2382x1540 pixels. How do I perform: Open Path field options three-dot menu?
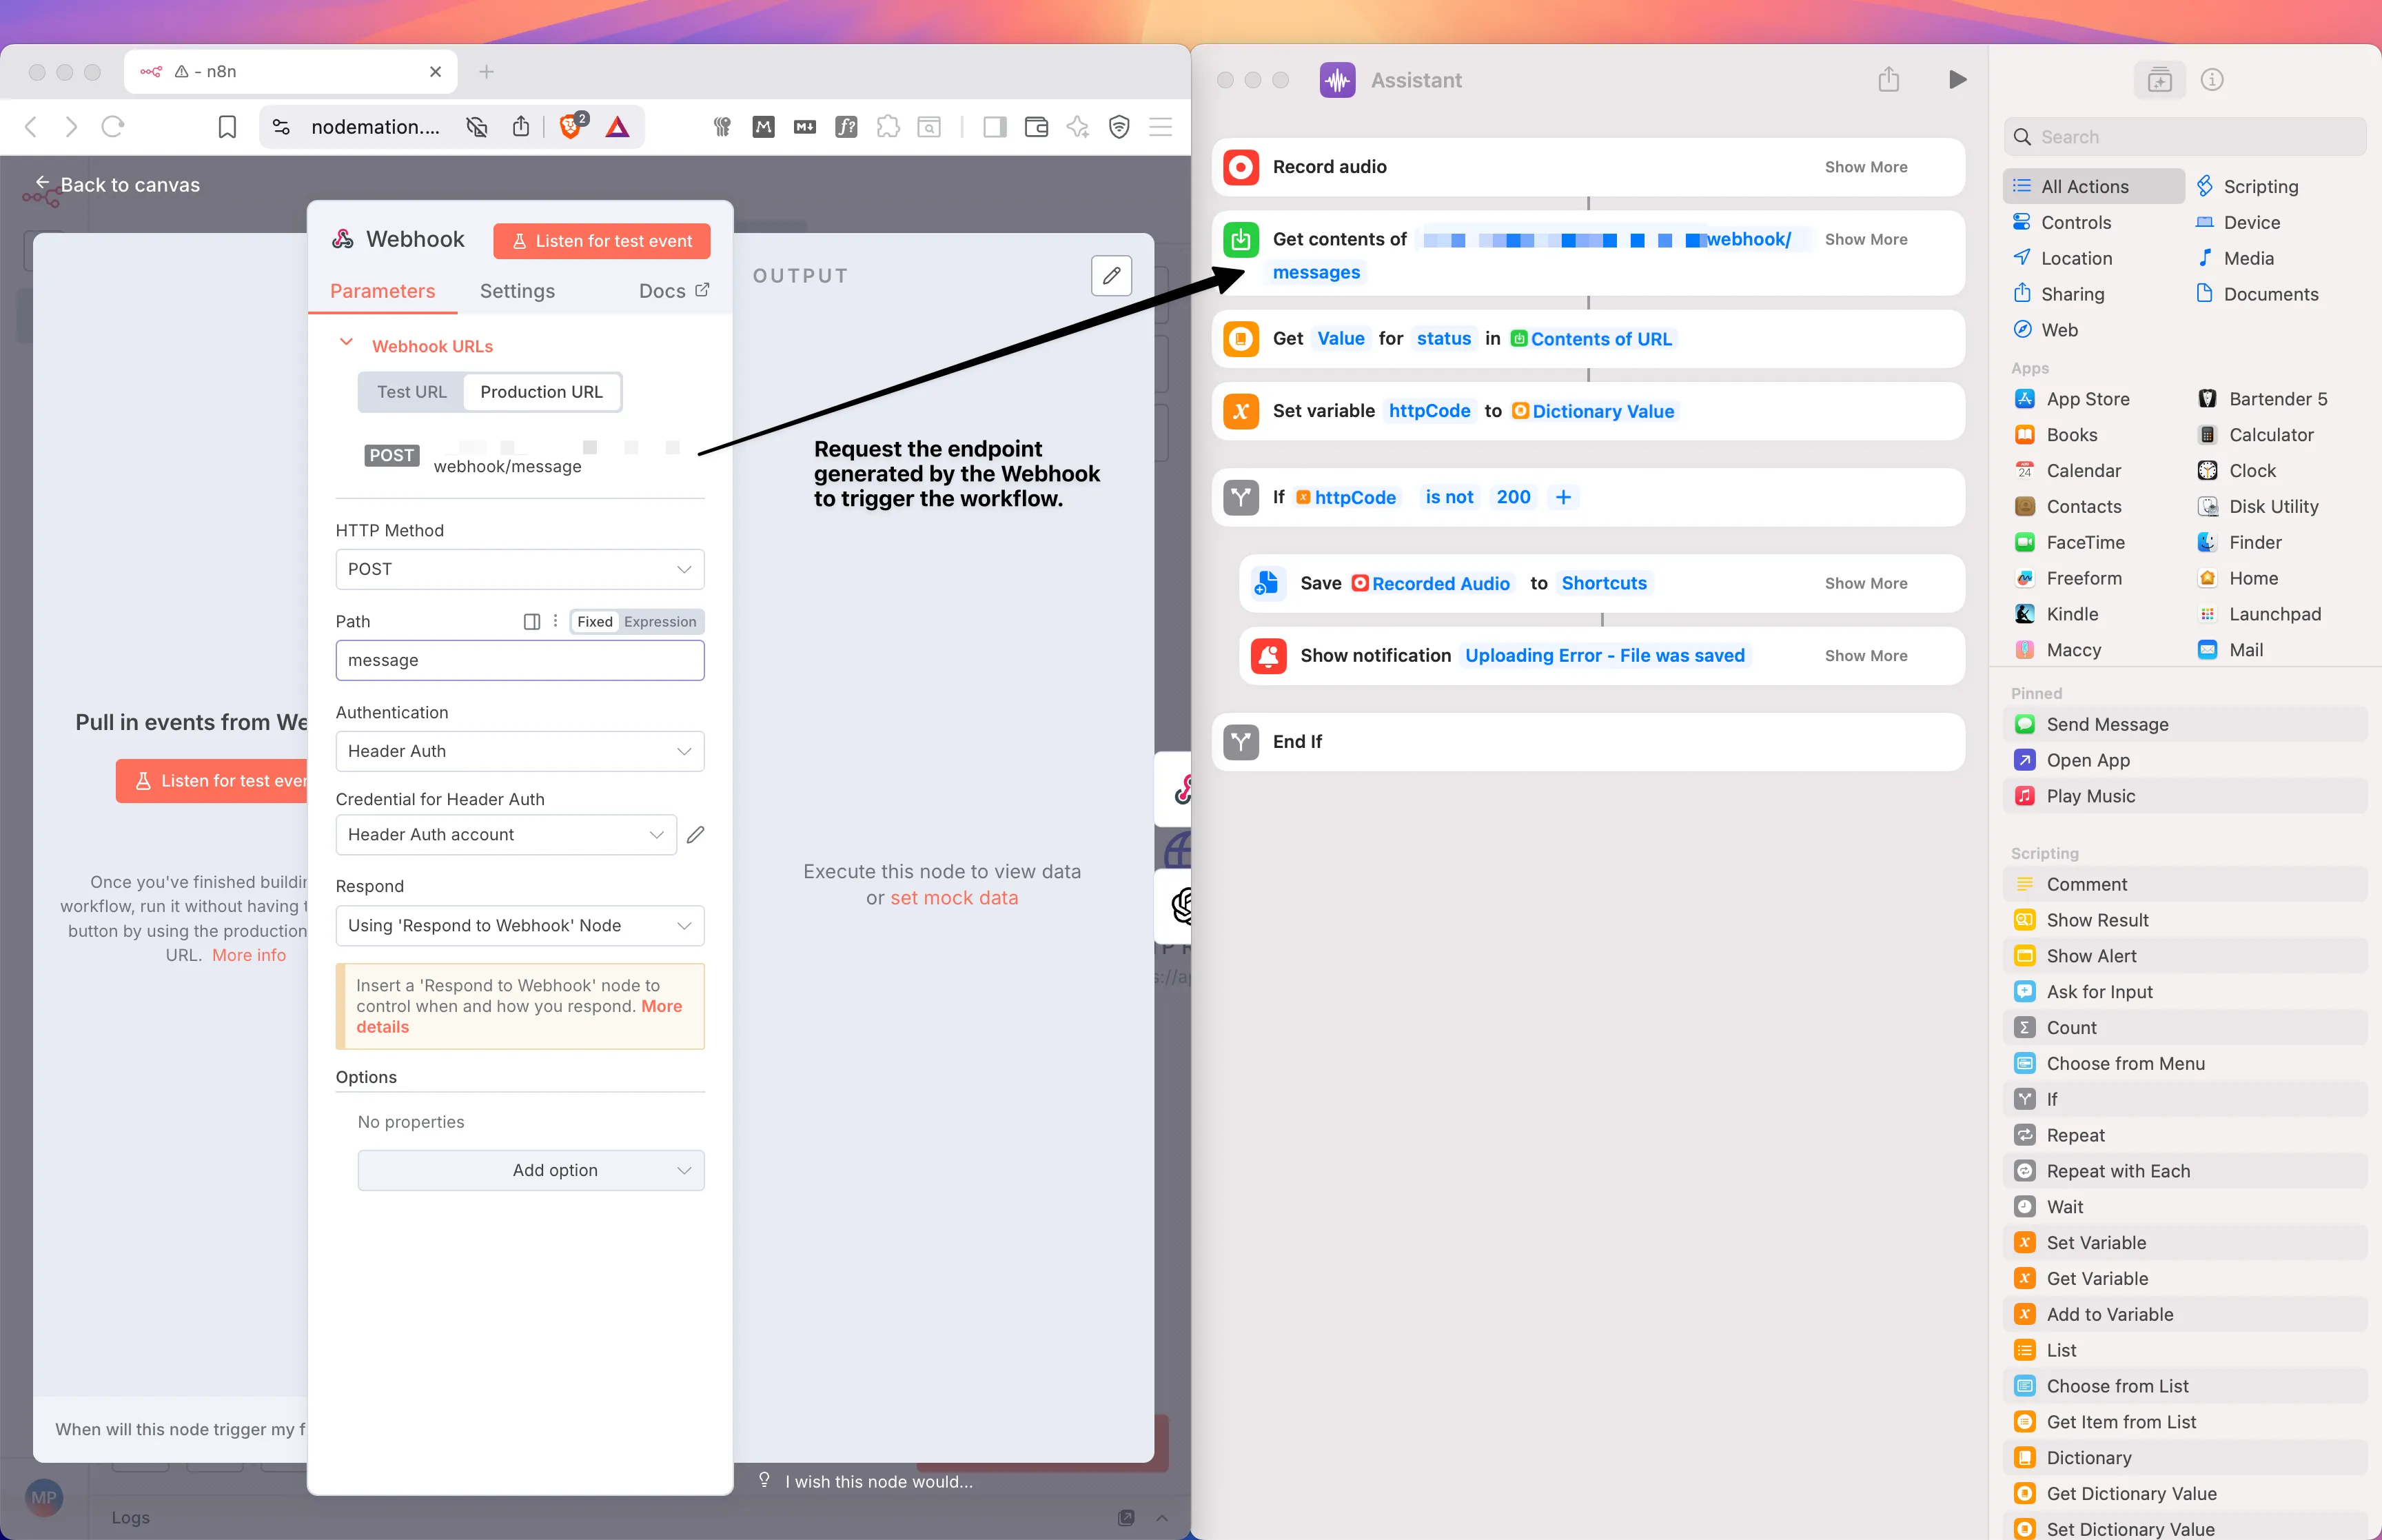(556, 622)
